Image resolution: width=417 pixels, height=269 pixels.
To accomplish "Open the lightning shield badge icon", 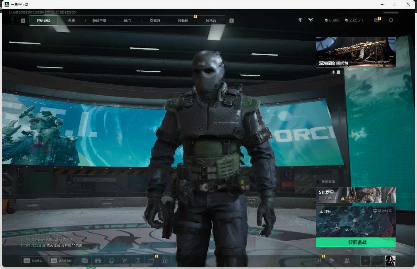I will 138,261.
